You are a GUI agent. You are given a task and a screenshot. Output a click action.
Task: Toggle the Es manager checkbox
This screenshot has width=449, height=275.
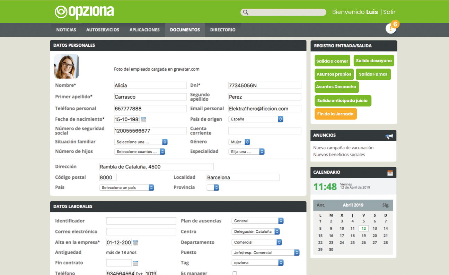pos(235,273)
